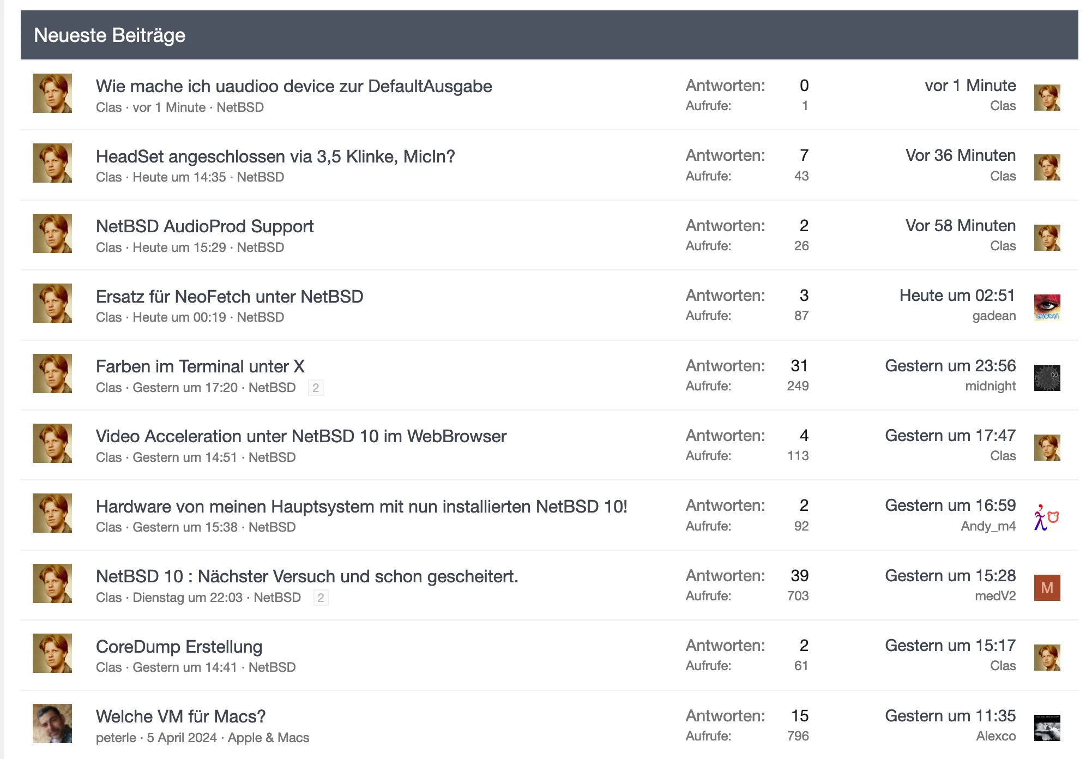Click last-poster Clas avatar in uaudioo row
Image resolution: width=1086 pixels, height=759 pixels.
click(1047, 98)
